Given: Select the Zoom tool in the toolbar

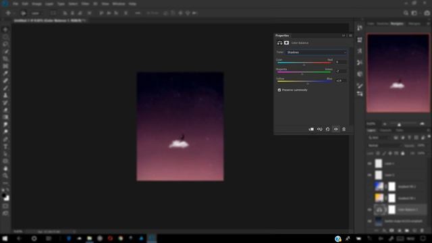Looking at the screenshot, I should click(5, 175).
